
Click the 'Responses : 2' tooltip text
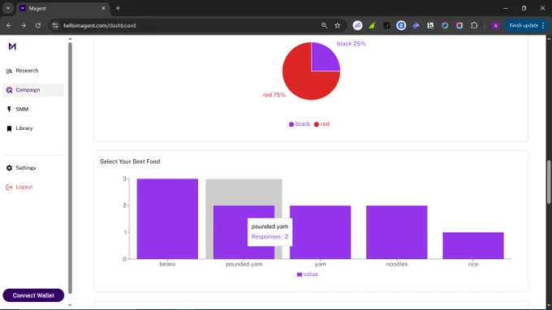[270, 237]
